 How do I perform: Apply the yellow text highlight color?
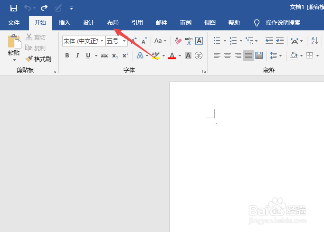point(156,56)
